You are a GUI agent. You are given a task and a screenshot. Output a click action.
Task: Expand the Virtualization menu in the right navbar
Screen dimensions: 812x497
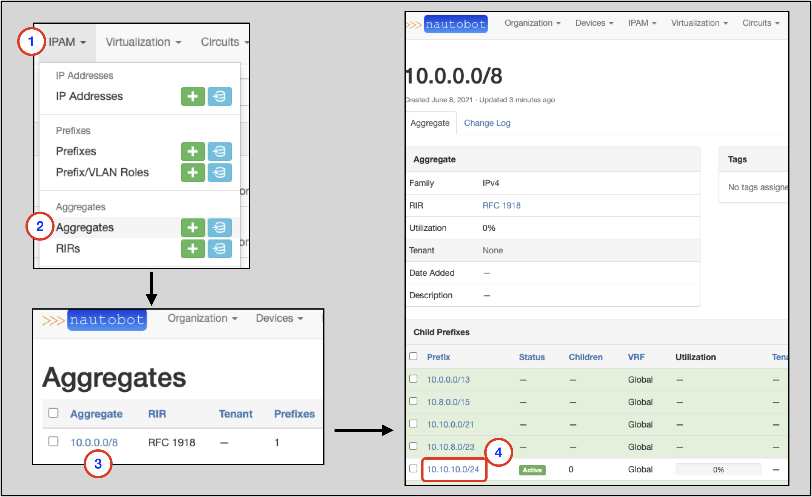[699, 23]
